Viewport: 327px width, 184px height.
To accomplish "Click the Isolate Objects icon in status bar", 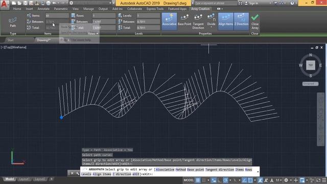I will tap(312, 180).
